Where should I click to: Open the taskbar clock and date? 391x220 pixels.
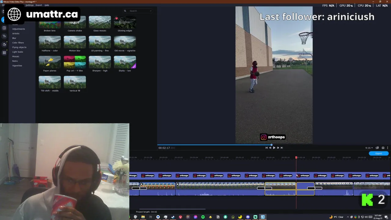[x=378, y=217]
